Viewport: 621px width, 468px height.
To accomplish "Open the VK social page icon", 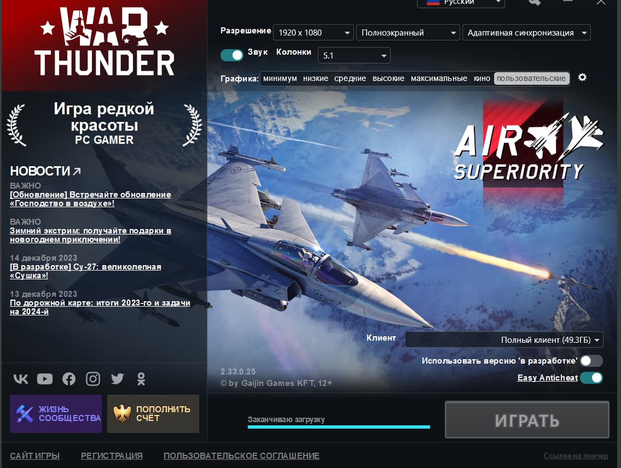I will coord(20,379).
